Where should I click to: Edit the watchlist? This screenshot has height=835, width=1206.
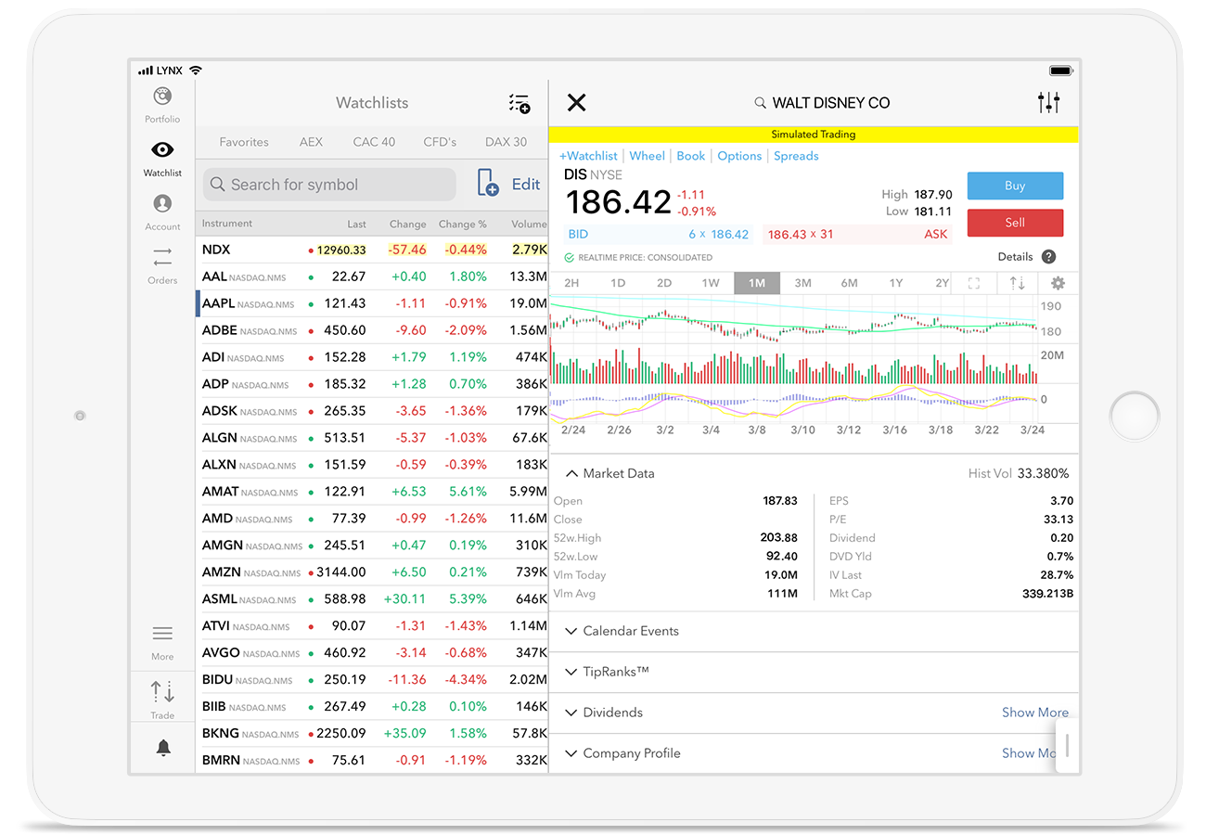pos(526,185)
